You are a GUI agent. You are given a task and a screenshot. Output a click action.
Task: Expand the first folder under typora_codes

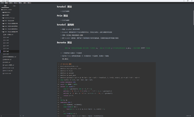(2, 12)
